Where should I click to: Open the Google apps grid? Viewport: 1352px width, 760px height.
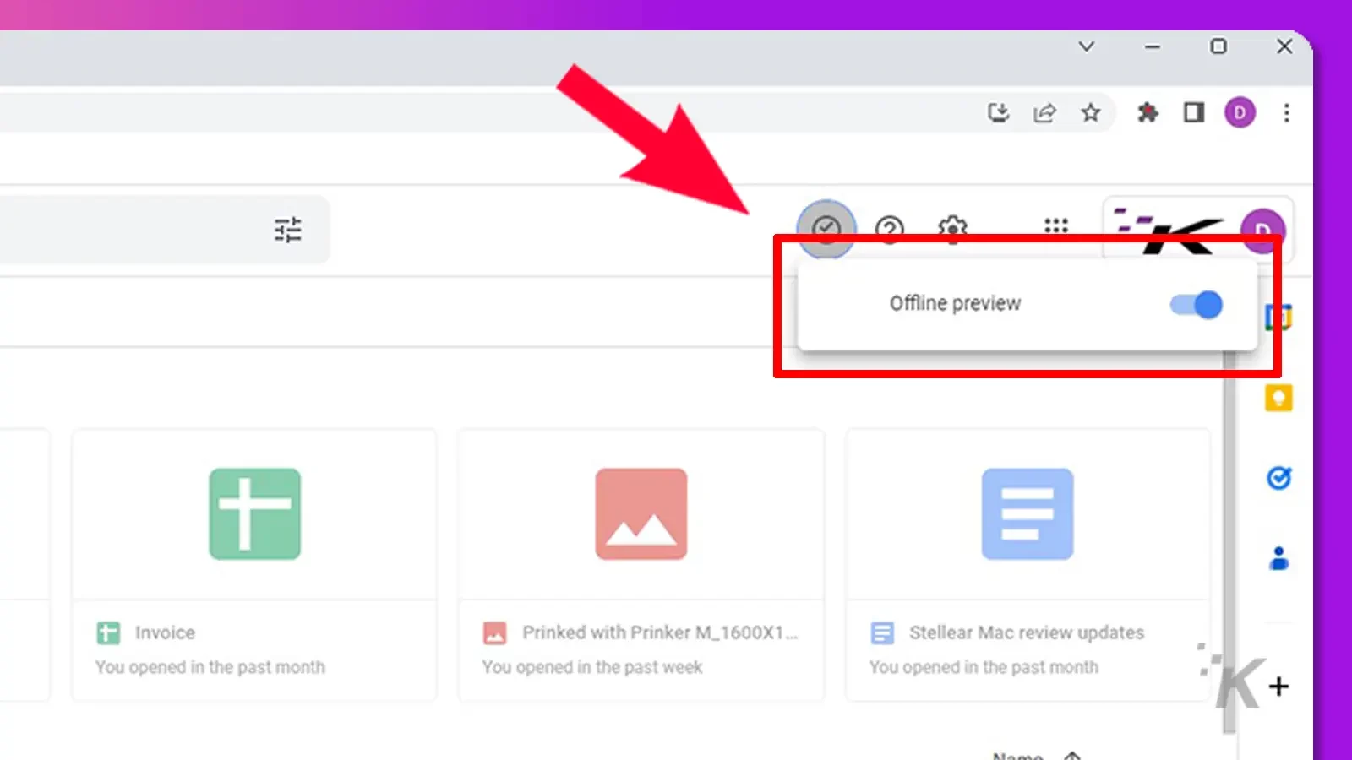coord(1056,226)
